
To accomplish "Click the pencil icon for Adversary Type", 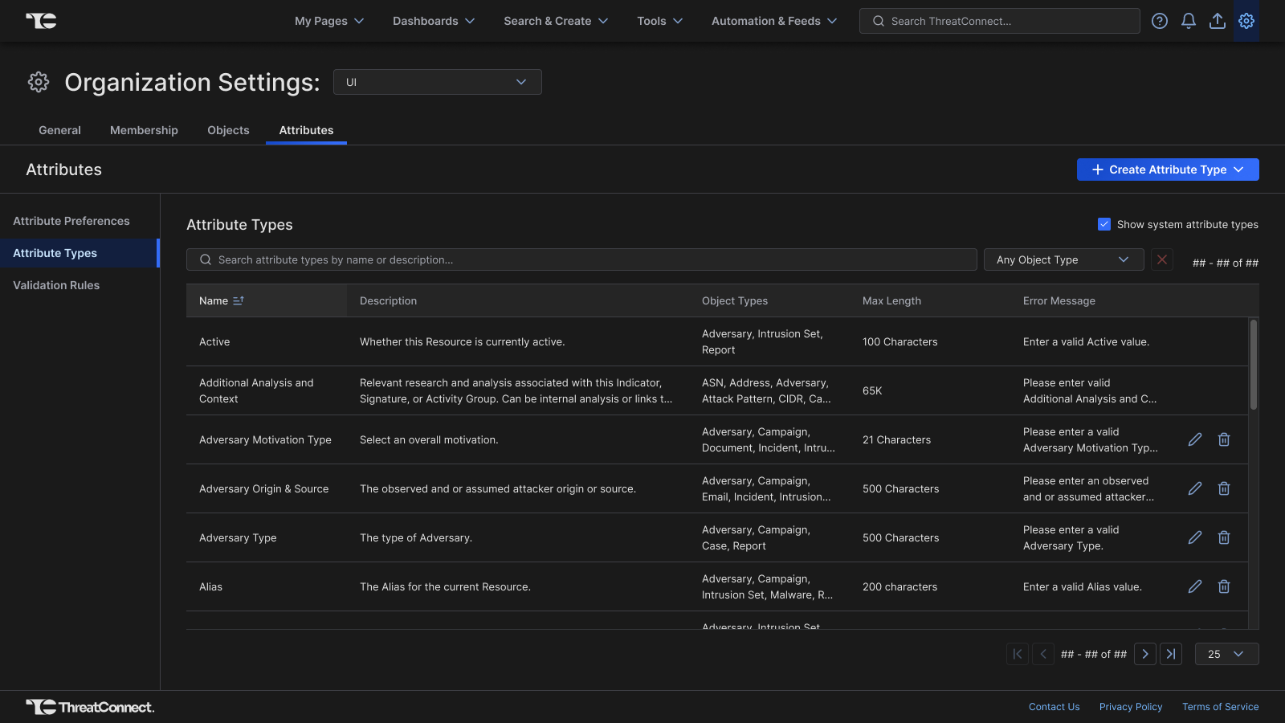I will (x=1195, y=537).
